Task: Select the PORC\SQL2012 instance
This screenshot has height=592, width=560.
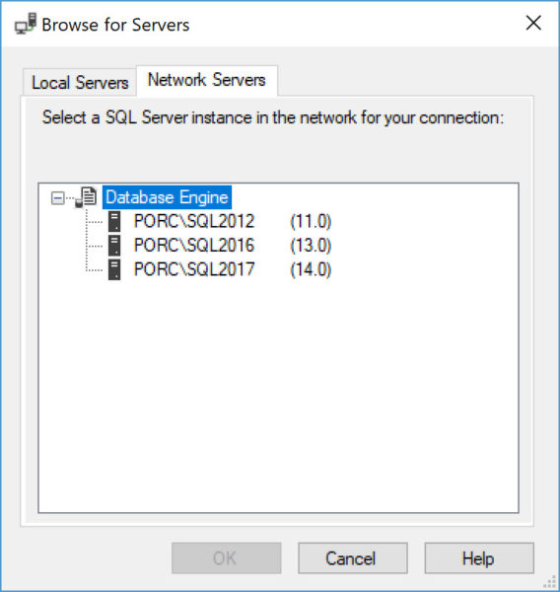Action: pos(194,221)
